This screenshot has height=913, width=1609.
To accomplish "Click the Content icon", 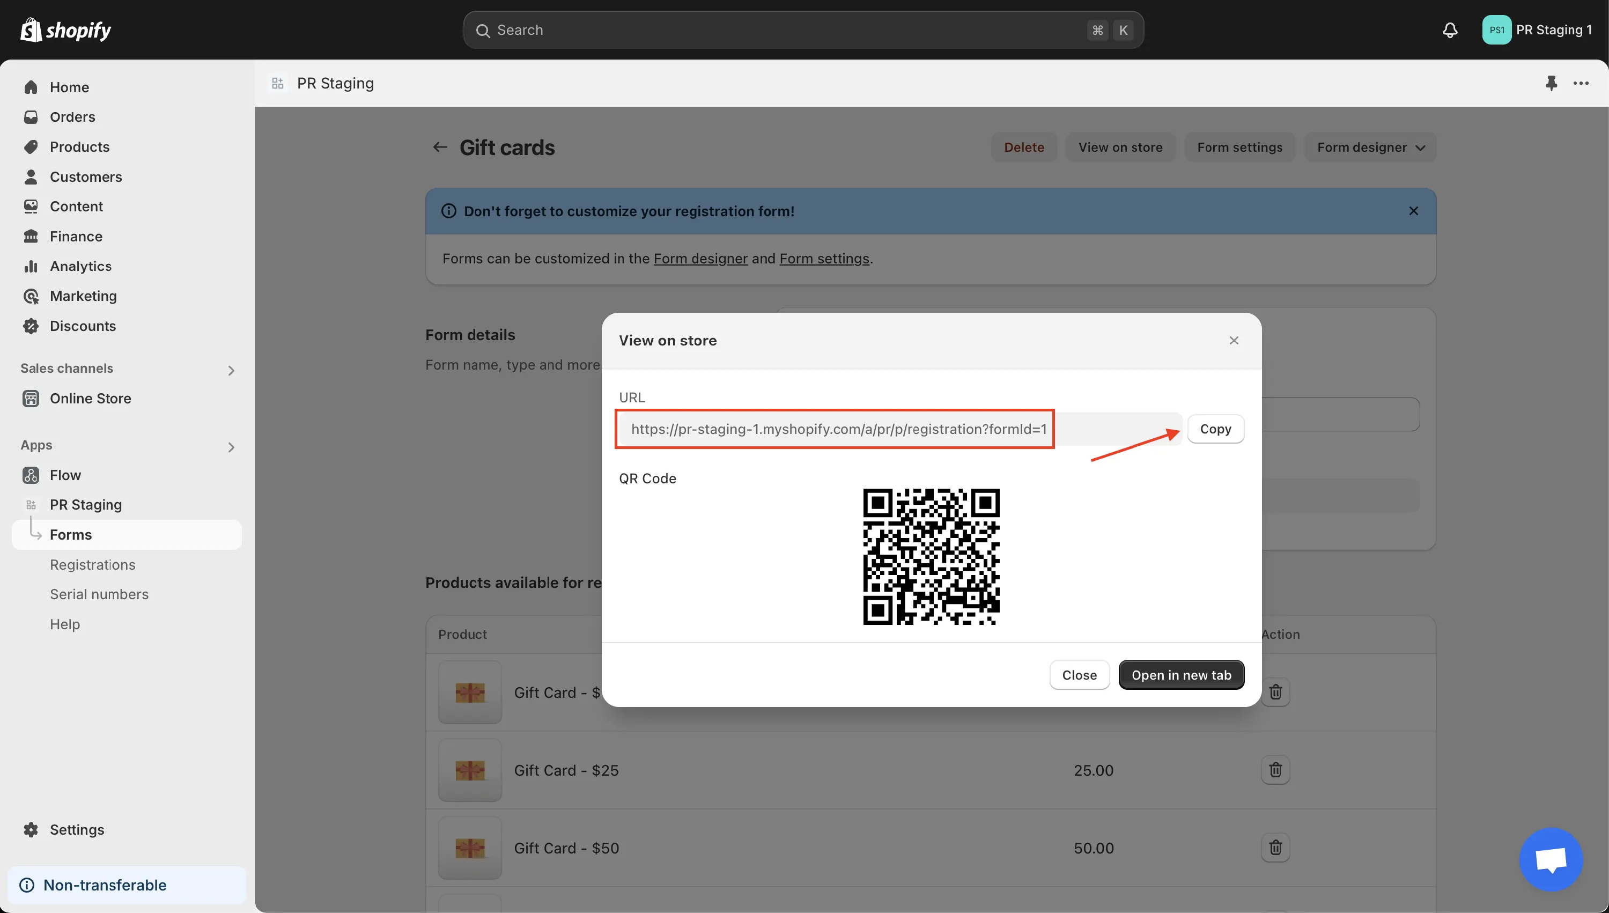I will tap(31, 207).
